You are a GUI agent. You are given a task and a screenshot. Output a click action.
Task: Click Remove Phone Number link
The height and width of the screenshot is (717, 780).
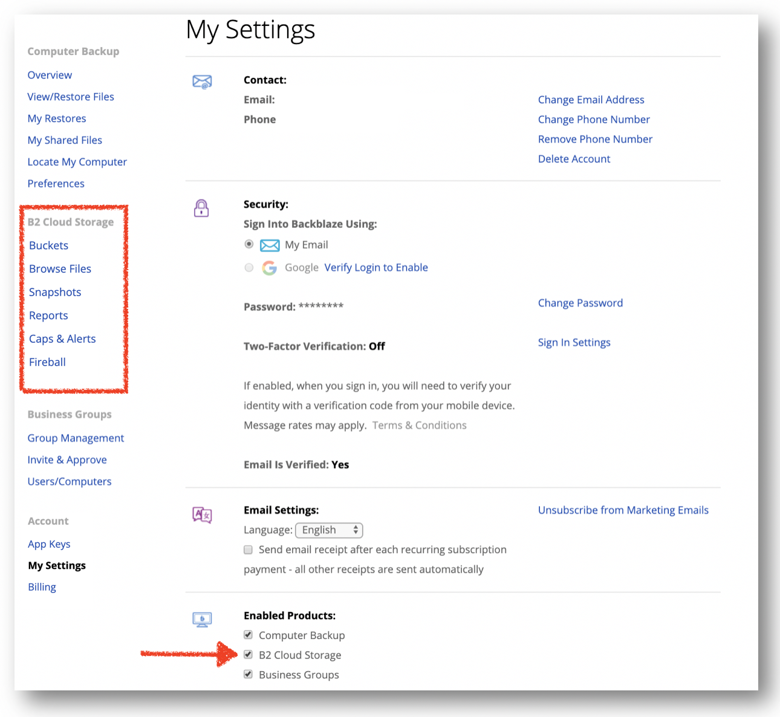(595, 139)
